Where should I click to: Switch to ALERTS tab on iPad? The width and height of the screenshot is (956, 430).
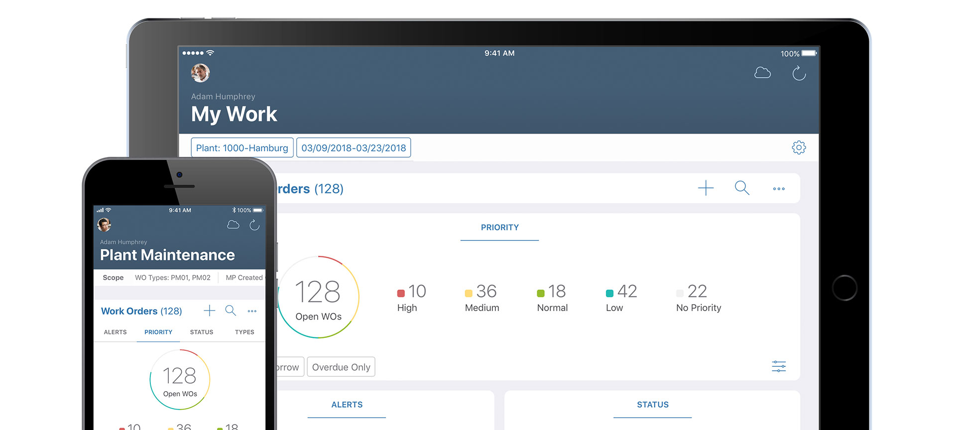(x=347, y=405)
